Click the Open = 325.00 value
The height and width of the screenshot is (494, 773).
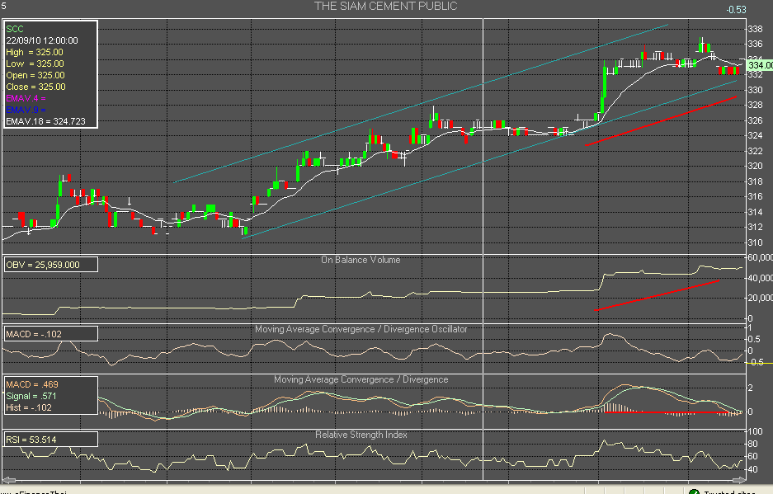point(35,75)
